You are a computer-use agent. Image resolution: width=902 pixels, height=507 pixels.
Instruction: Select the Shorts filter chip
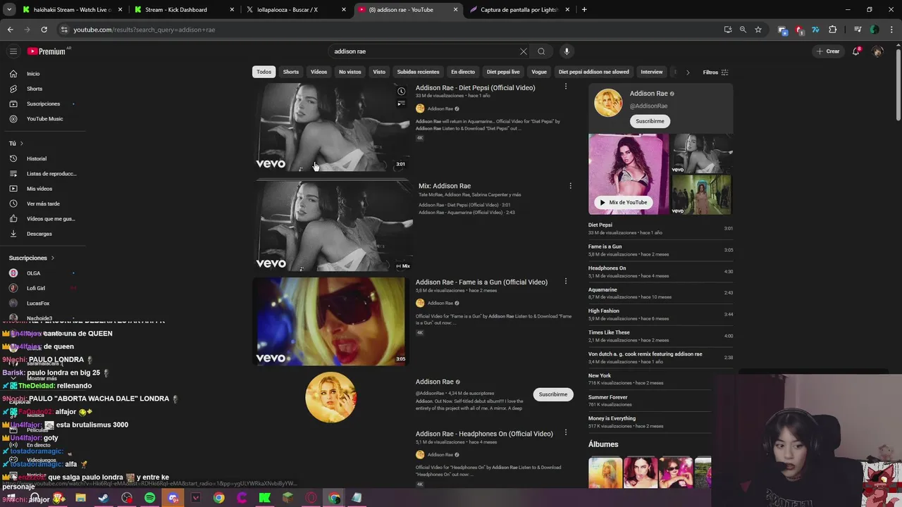pyautogui.click(x=291, y=72)
